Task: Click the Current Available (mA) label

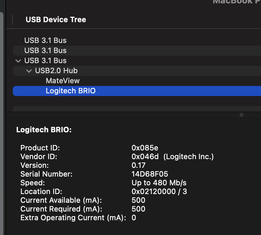Action: (61, 200)
